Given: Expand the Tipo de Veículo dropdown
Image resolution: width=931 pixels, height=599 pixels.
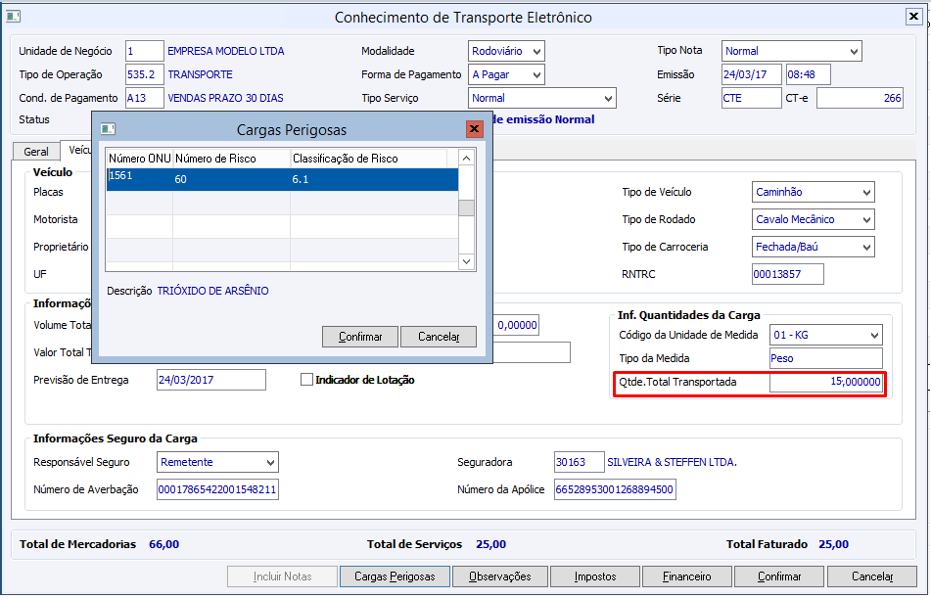Looking at the screenshot, I should click(x=866, y=193).
